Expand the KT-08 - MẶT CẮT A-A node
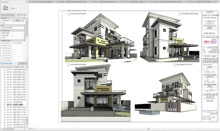This screenshot has width=220, height=131. click(4, 82)
